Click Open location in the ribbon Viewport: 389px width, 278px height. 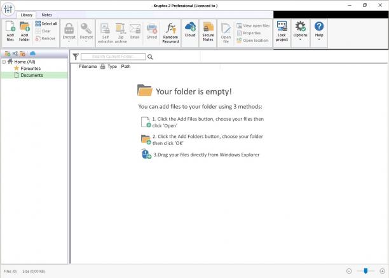[x=252, y=40]
